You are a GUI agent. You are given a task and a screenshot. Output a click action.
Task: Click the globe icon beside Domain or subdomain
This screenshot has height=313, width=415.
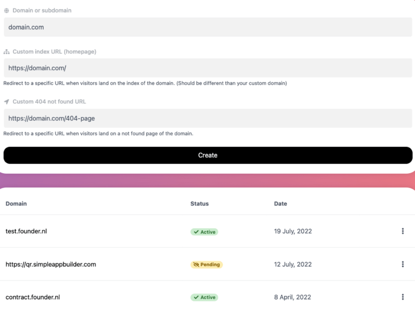[6, 10]
